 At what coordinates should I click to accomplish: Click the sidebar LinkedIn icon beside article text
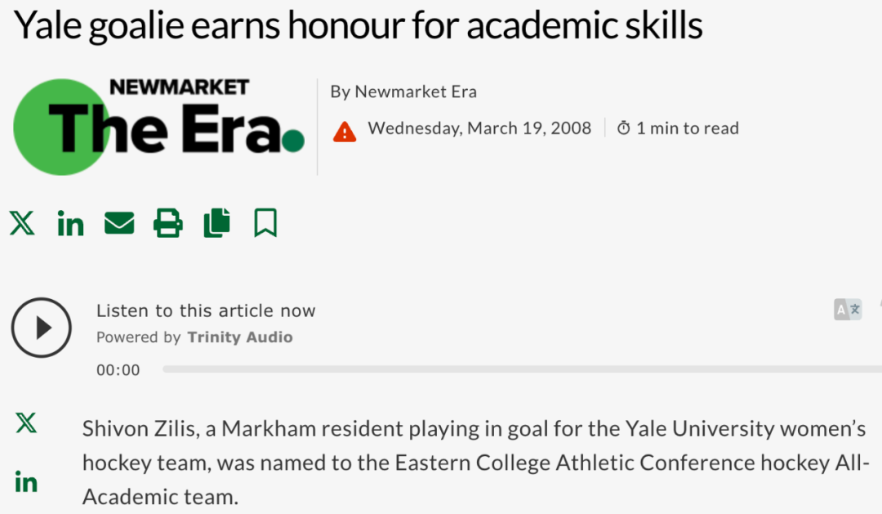point(26,482)
